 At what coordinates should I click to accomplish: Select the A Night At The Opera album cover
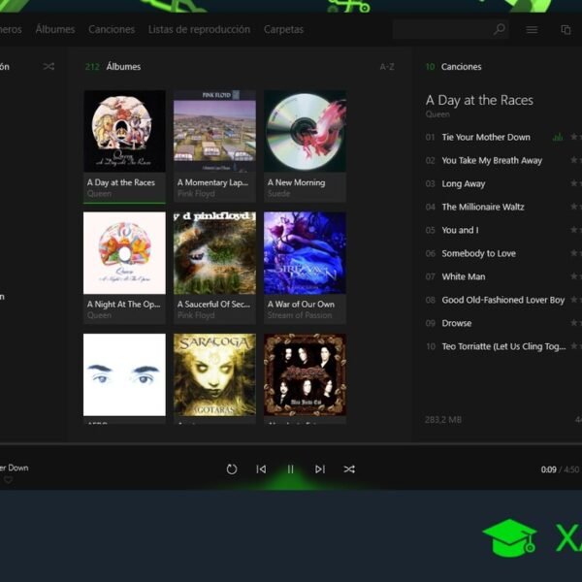coord(124,253)
